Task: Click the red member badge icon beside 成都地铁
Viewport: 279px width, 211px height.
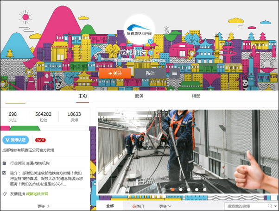Action: click(x=157, y=53)
